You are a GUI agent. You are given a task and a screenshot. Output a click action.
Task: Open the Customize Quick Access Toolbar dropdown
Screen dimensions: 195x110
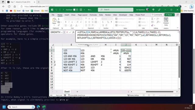pos(84,9)
